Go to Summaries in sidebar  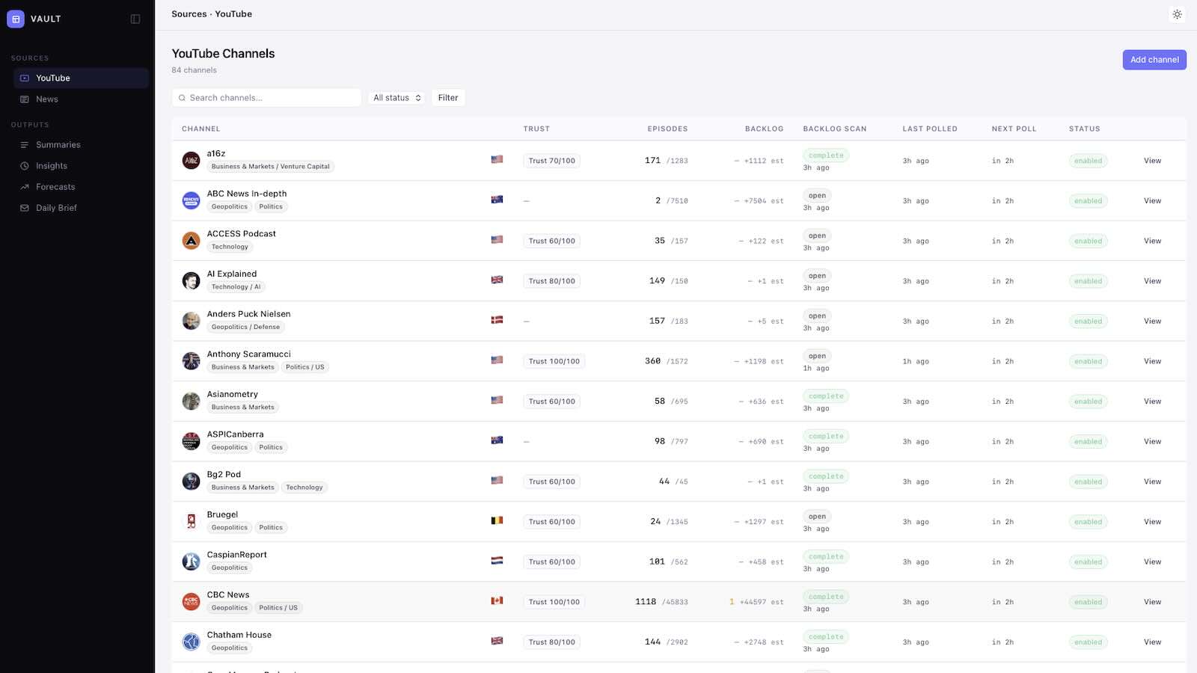pyautogui.click(x=81, y=144)
